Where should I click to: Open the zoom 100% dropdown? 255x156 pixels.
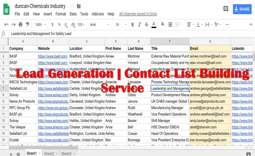tap(40, 25)
